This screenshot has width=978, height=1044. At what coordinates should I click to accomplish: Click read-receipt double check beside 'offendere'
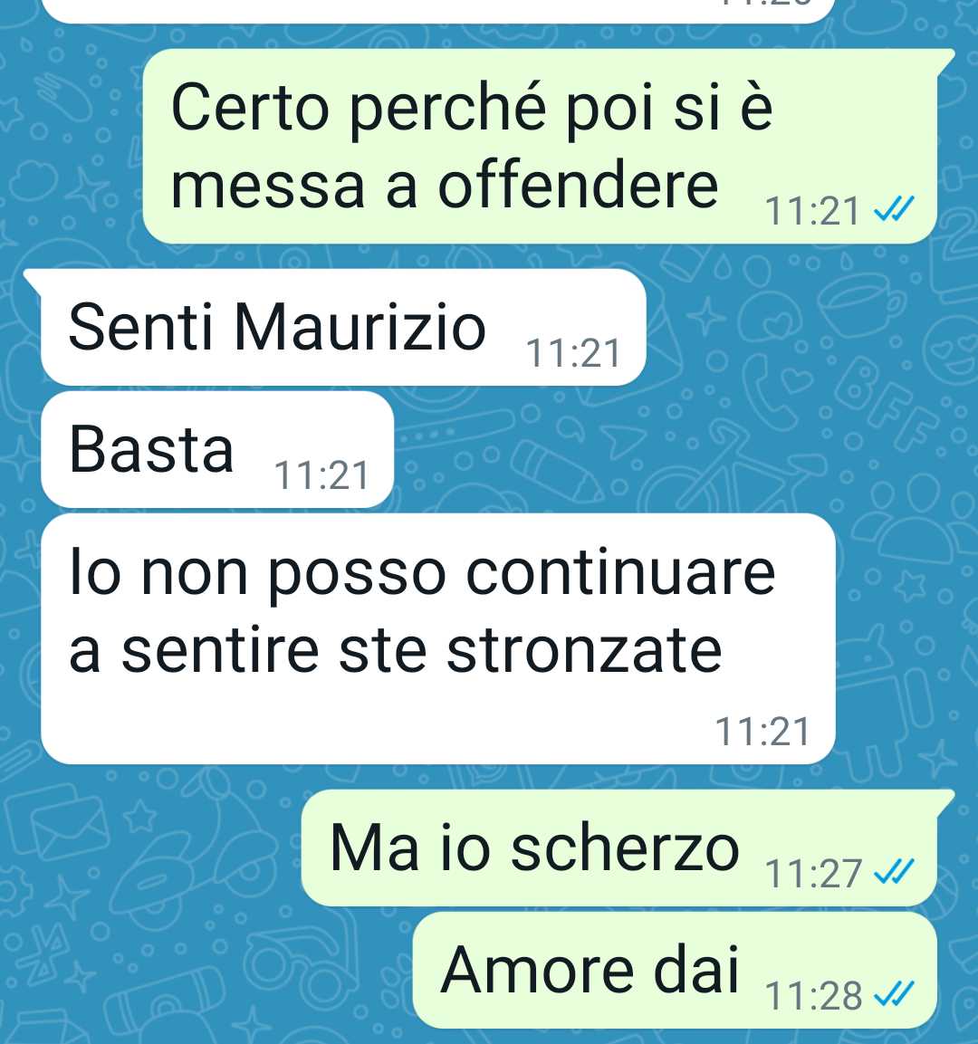point(894,211)
